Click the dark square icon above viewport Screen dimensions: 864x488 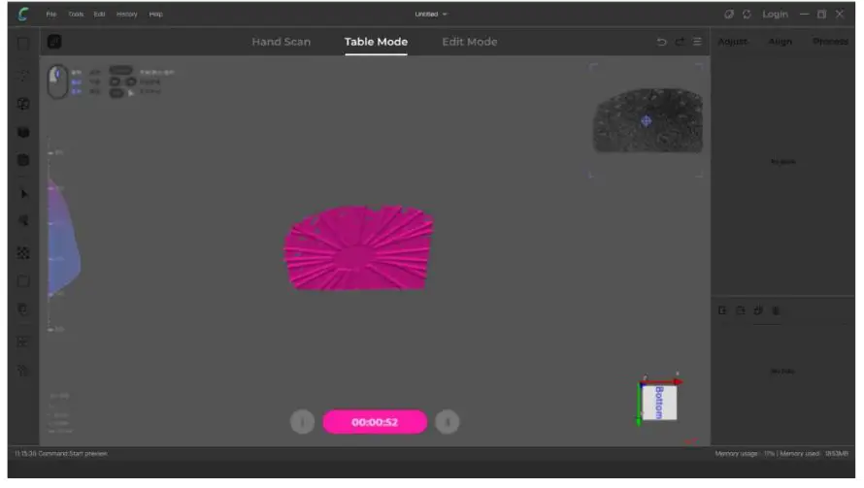coord(54,42)
